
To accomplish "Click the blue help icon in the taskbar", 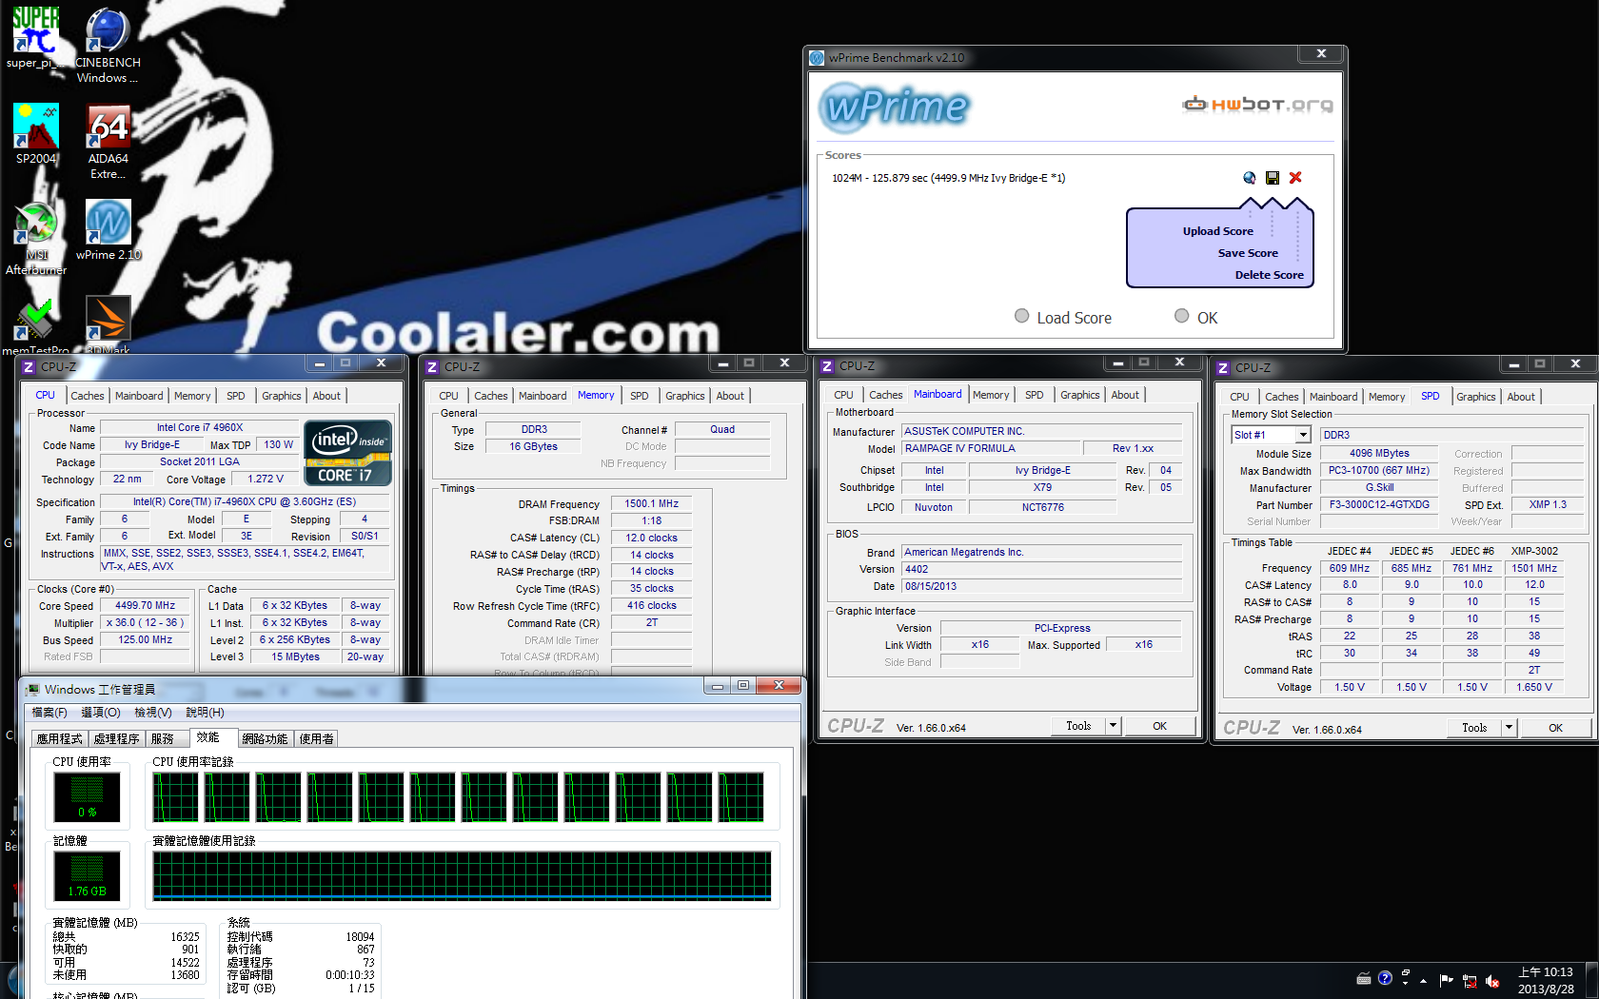I will click(x=1385, y=978).
